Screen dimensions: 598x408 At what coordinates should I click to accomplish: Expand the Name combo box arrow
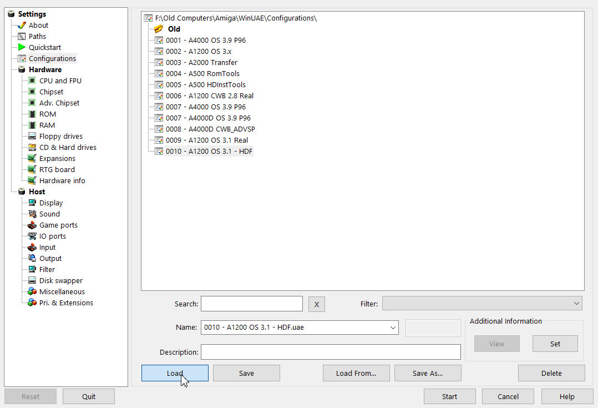(392, 328)
